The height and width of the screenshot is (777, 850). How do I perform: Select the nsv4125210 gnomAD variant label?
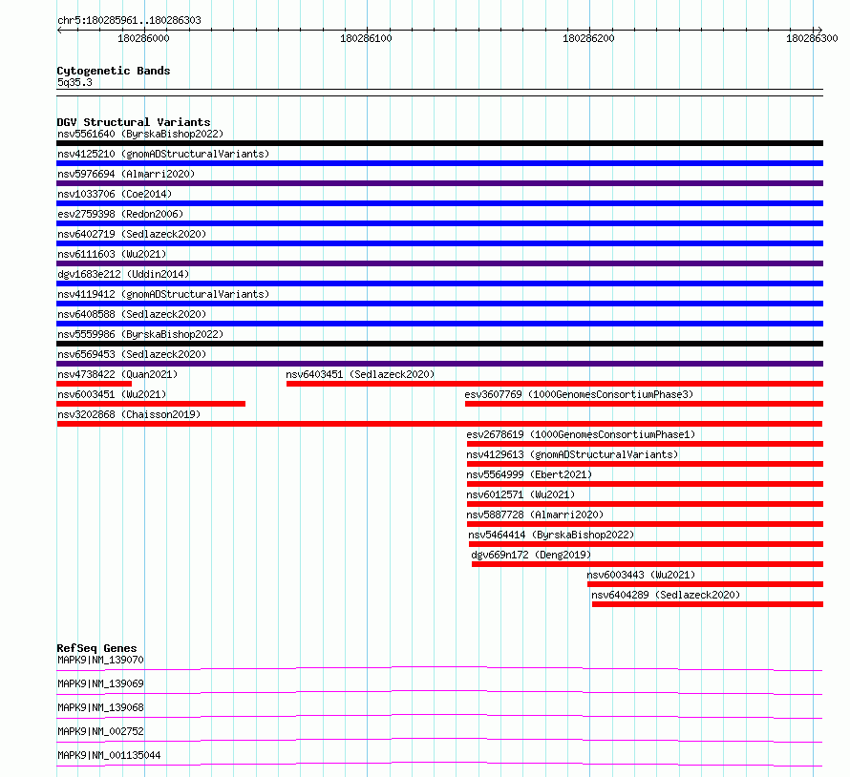163,154
